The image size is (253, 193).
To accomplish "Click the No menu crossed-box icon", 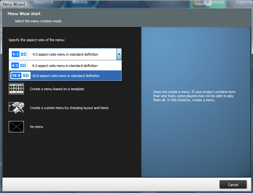I will pyautogui.click(x=16, y=127).
